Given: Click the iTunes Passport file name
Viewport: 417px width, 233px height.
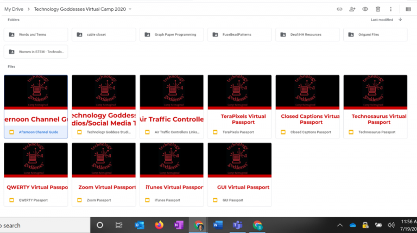Looking at the screenshot, I should pos(167,200).
